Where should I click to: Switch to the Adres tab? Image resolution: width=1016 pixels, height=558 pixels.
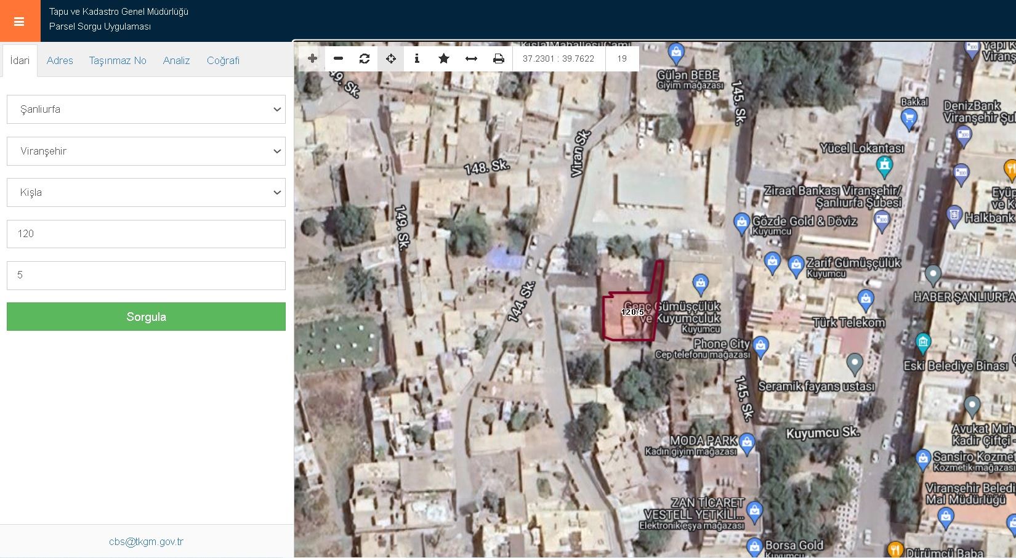click(60, 60)
